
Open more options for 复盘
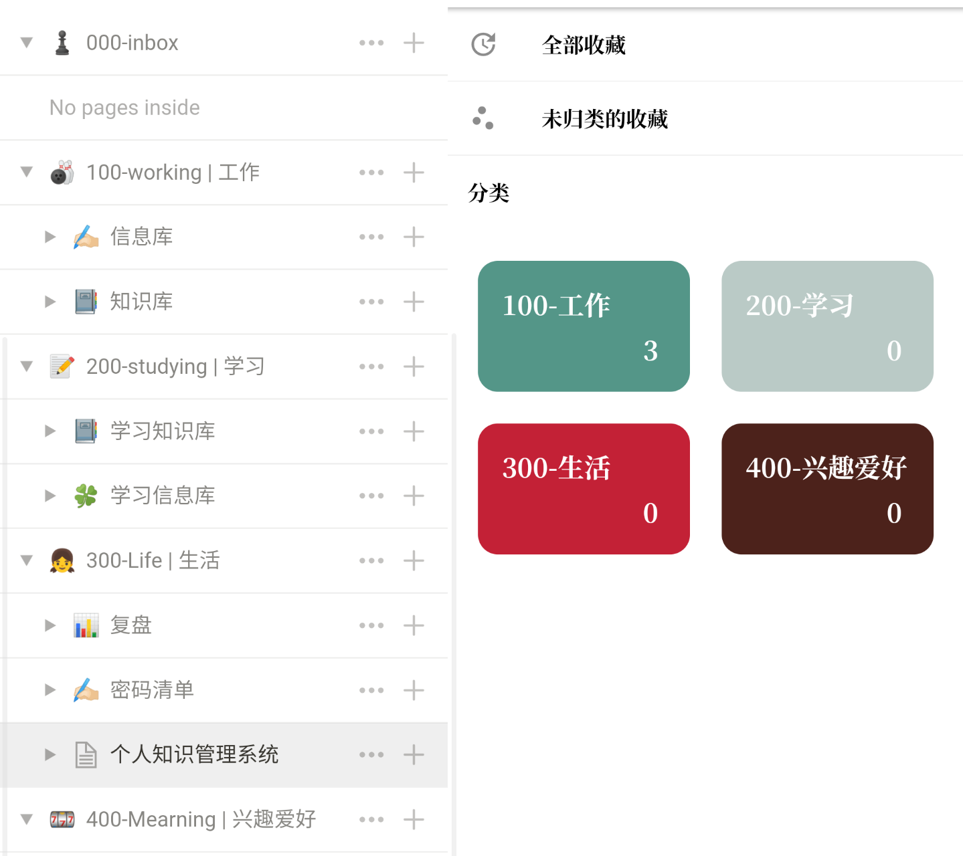tap(371, 625)
